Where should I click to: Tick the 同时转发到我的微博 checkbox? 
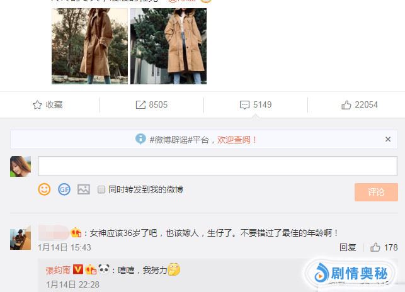click(x=101, y=189)
